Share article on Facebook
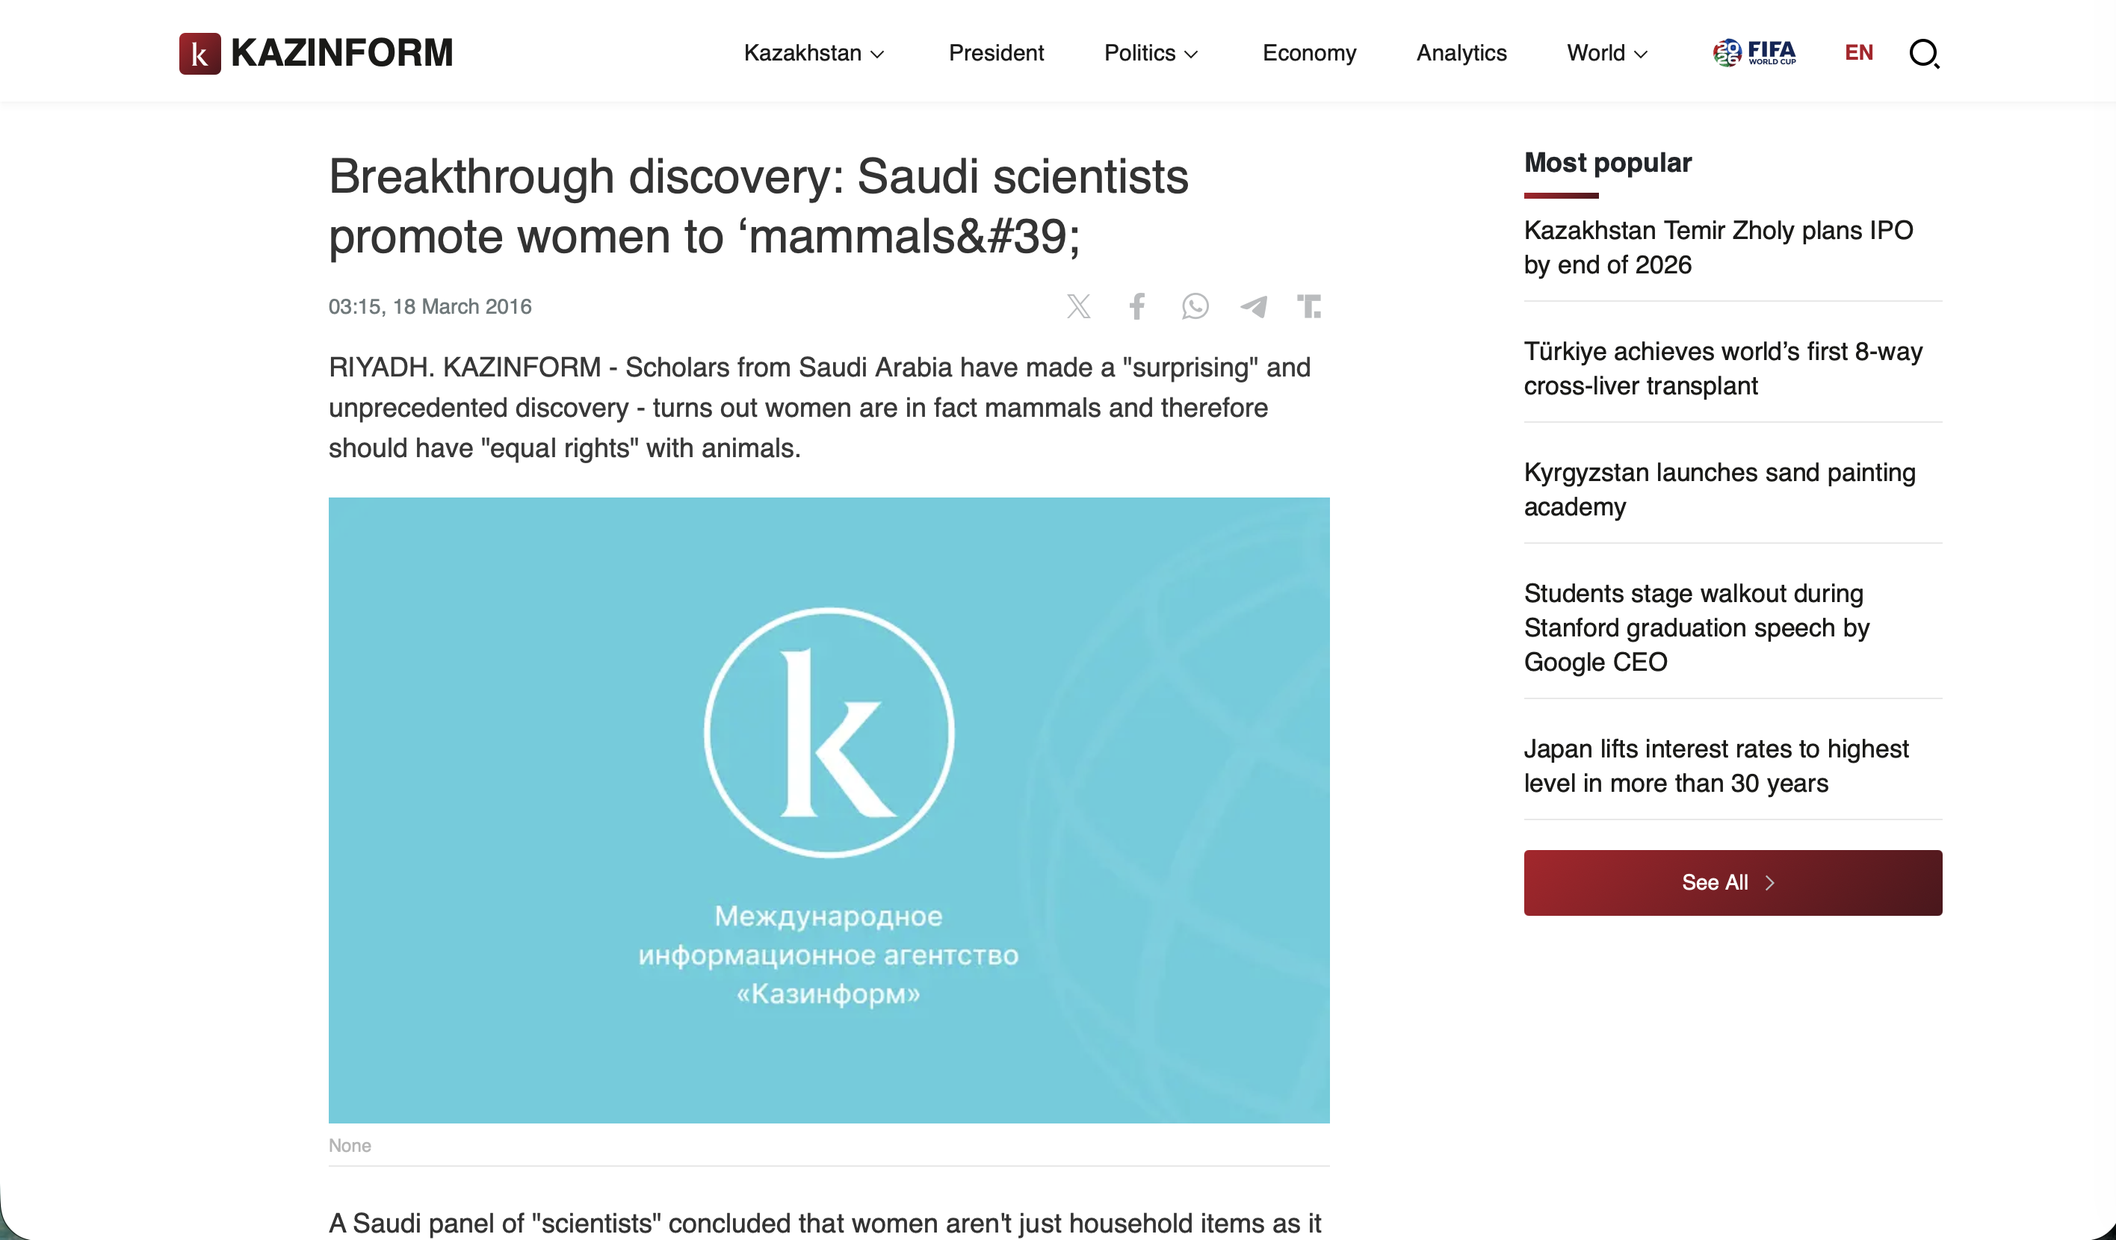The image size is (2116, 1240). [1137, 306]
